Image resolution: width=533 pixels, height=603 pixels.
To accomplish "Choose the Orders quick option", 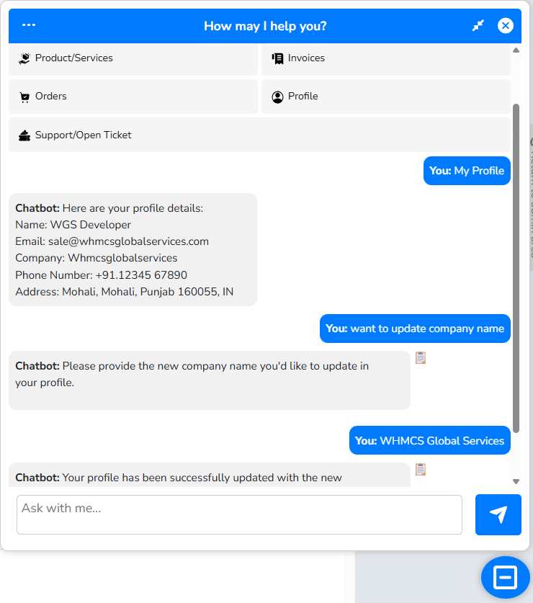I will click(x=133, y=97).
